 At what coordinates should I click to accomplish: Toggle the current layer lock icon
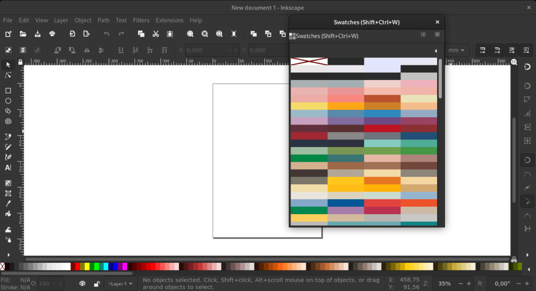[96, 284]
